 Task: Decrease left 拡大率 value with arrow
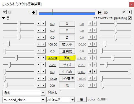click(x=39, y=44)
